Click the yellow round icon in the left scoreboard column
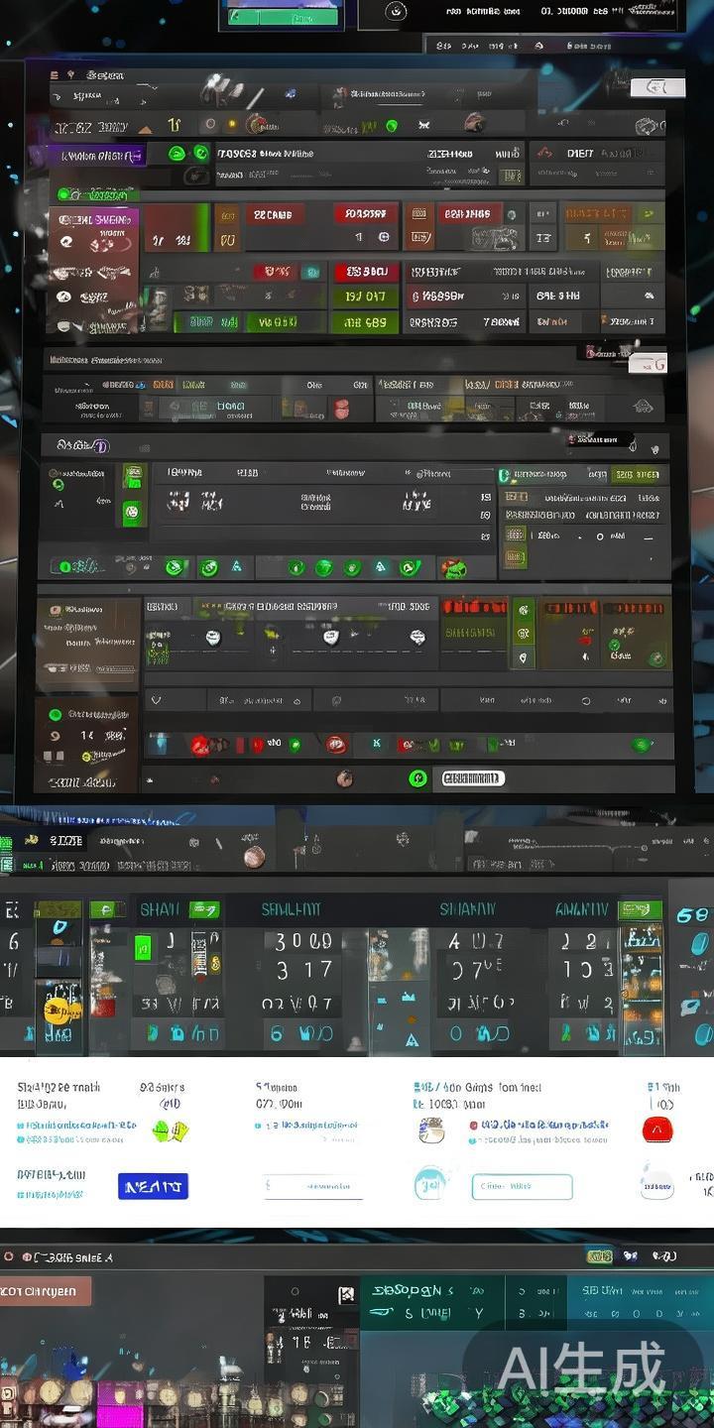This screenshot has height=1428, width=714. (x=62, y=1011)
